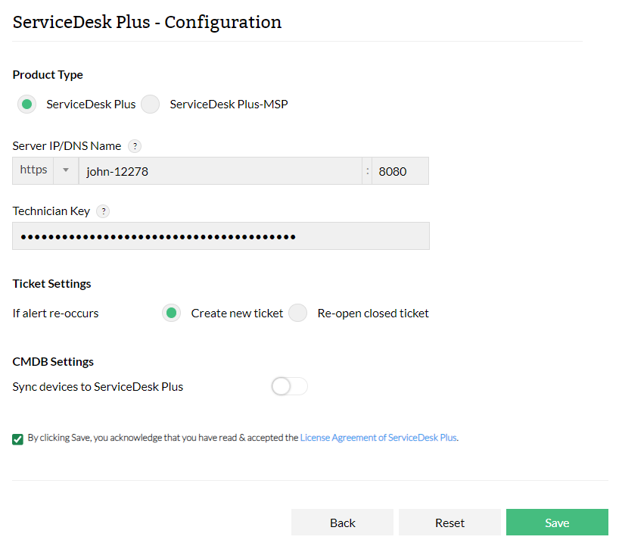Image resolution: width=619 pixels, height=546 pixels.
Task: Click the Ticket Settings section heading
Action: pyautogui.click(x=52, y=284)
